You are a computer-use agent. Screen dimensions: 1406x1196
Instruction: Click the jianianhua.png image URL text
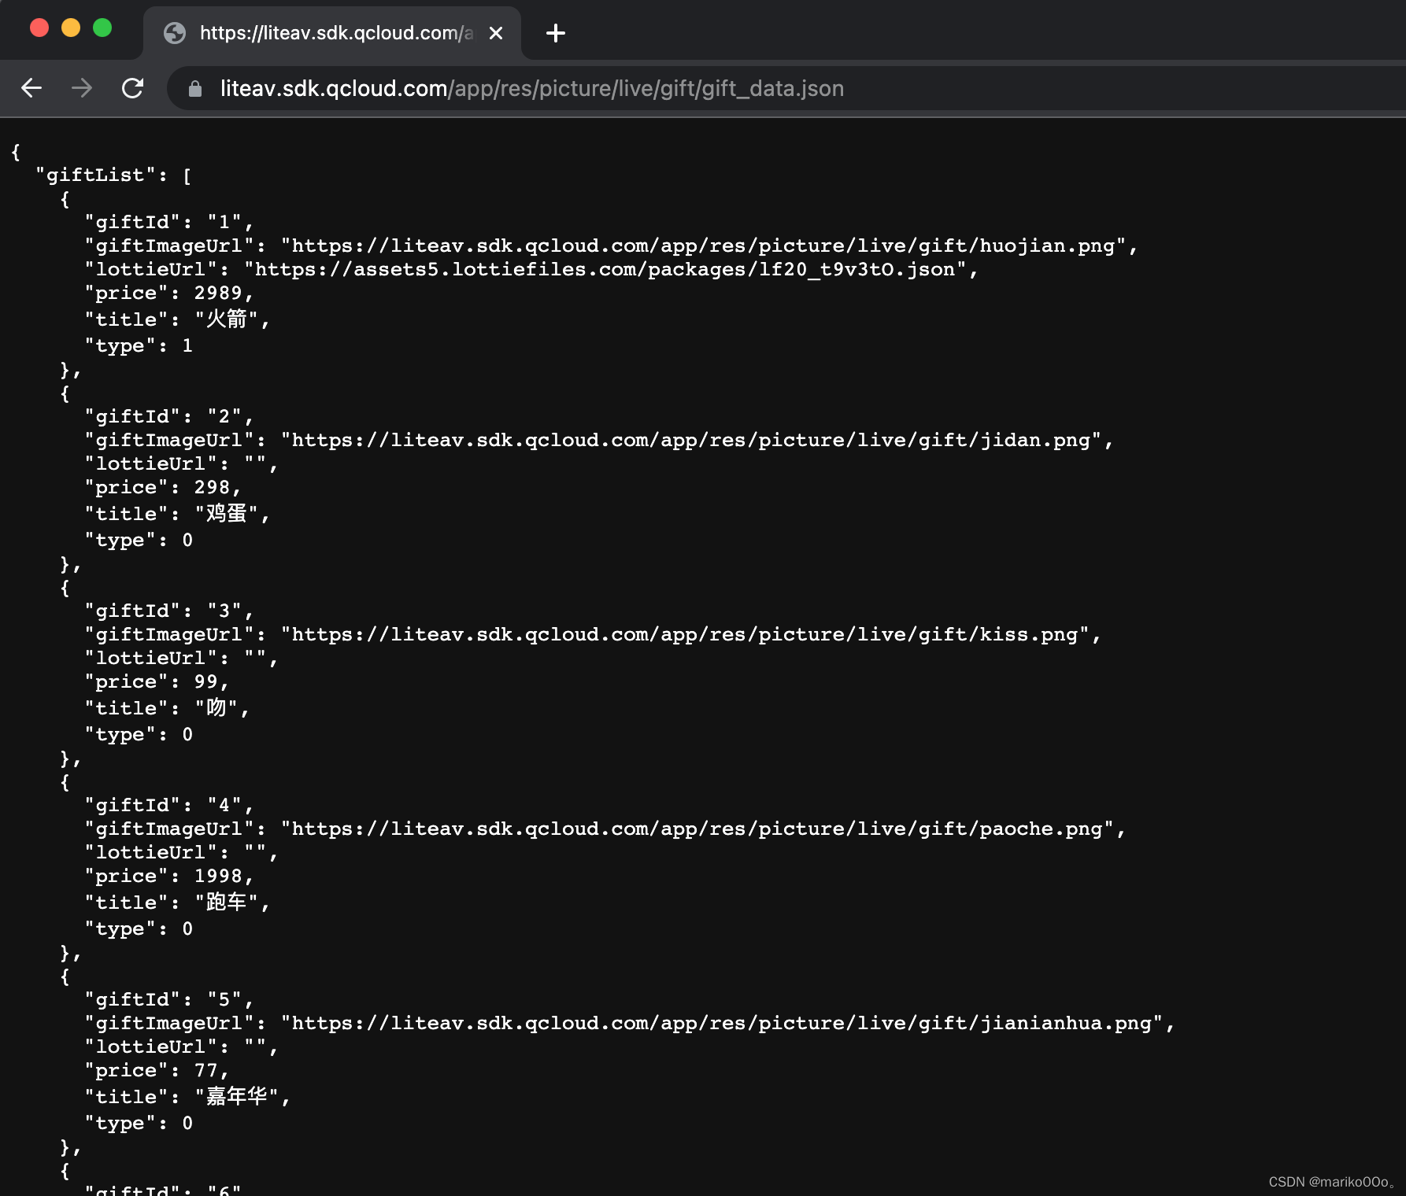pos(723,1024)
